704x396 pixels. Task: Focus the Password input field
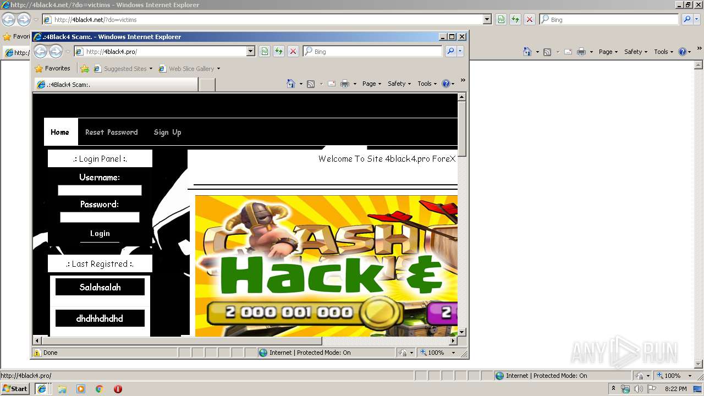point(100,217)
